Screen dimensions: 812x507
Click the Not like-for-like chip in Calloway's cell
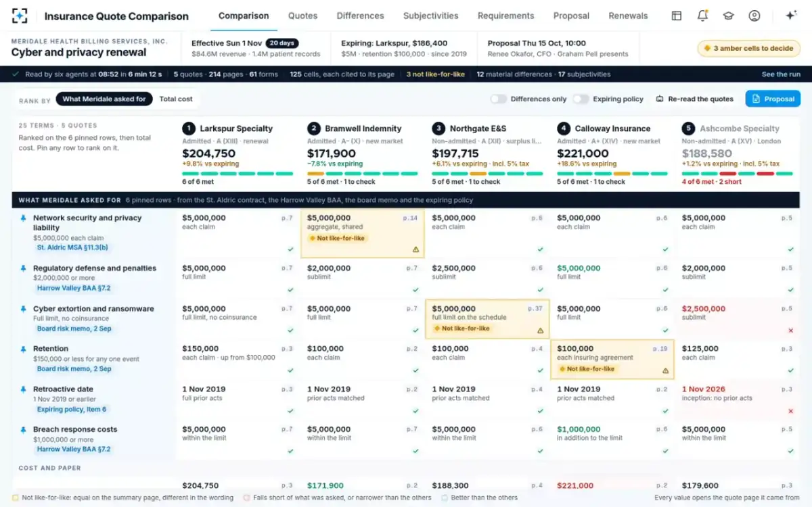[587, 368]
